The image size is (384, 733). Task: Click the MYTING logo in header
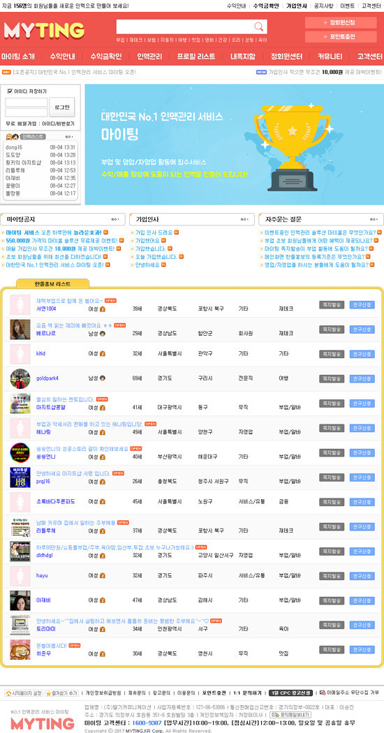(x=44, y=31)
